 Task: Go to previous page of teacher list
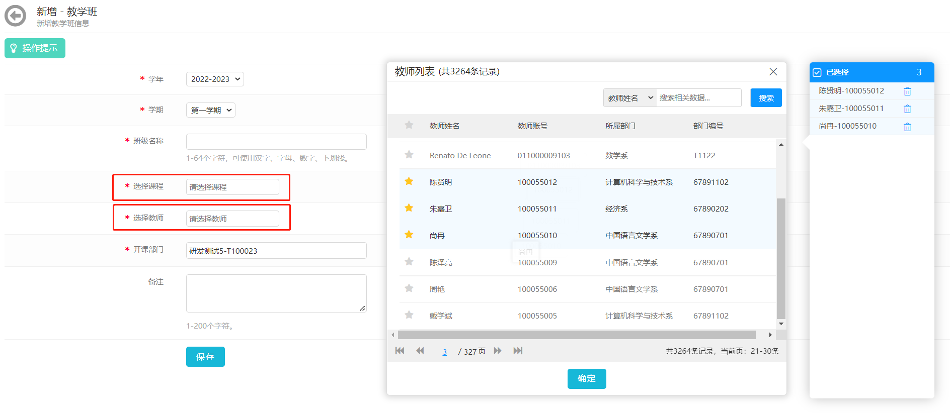point(420,351)
